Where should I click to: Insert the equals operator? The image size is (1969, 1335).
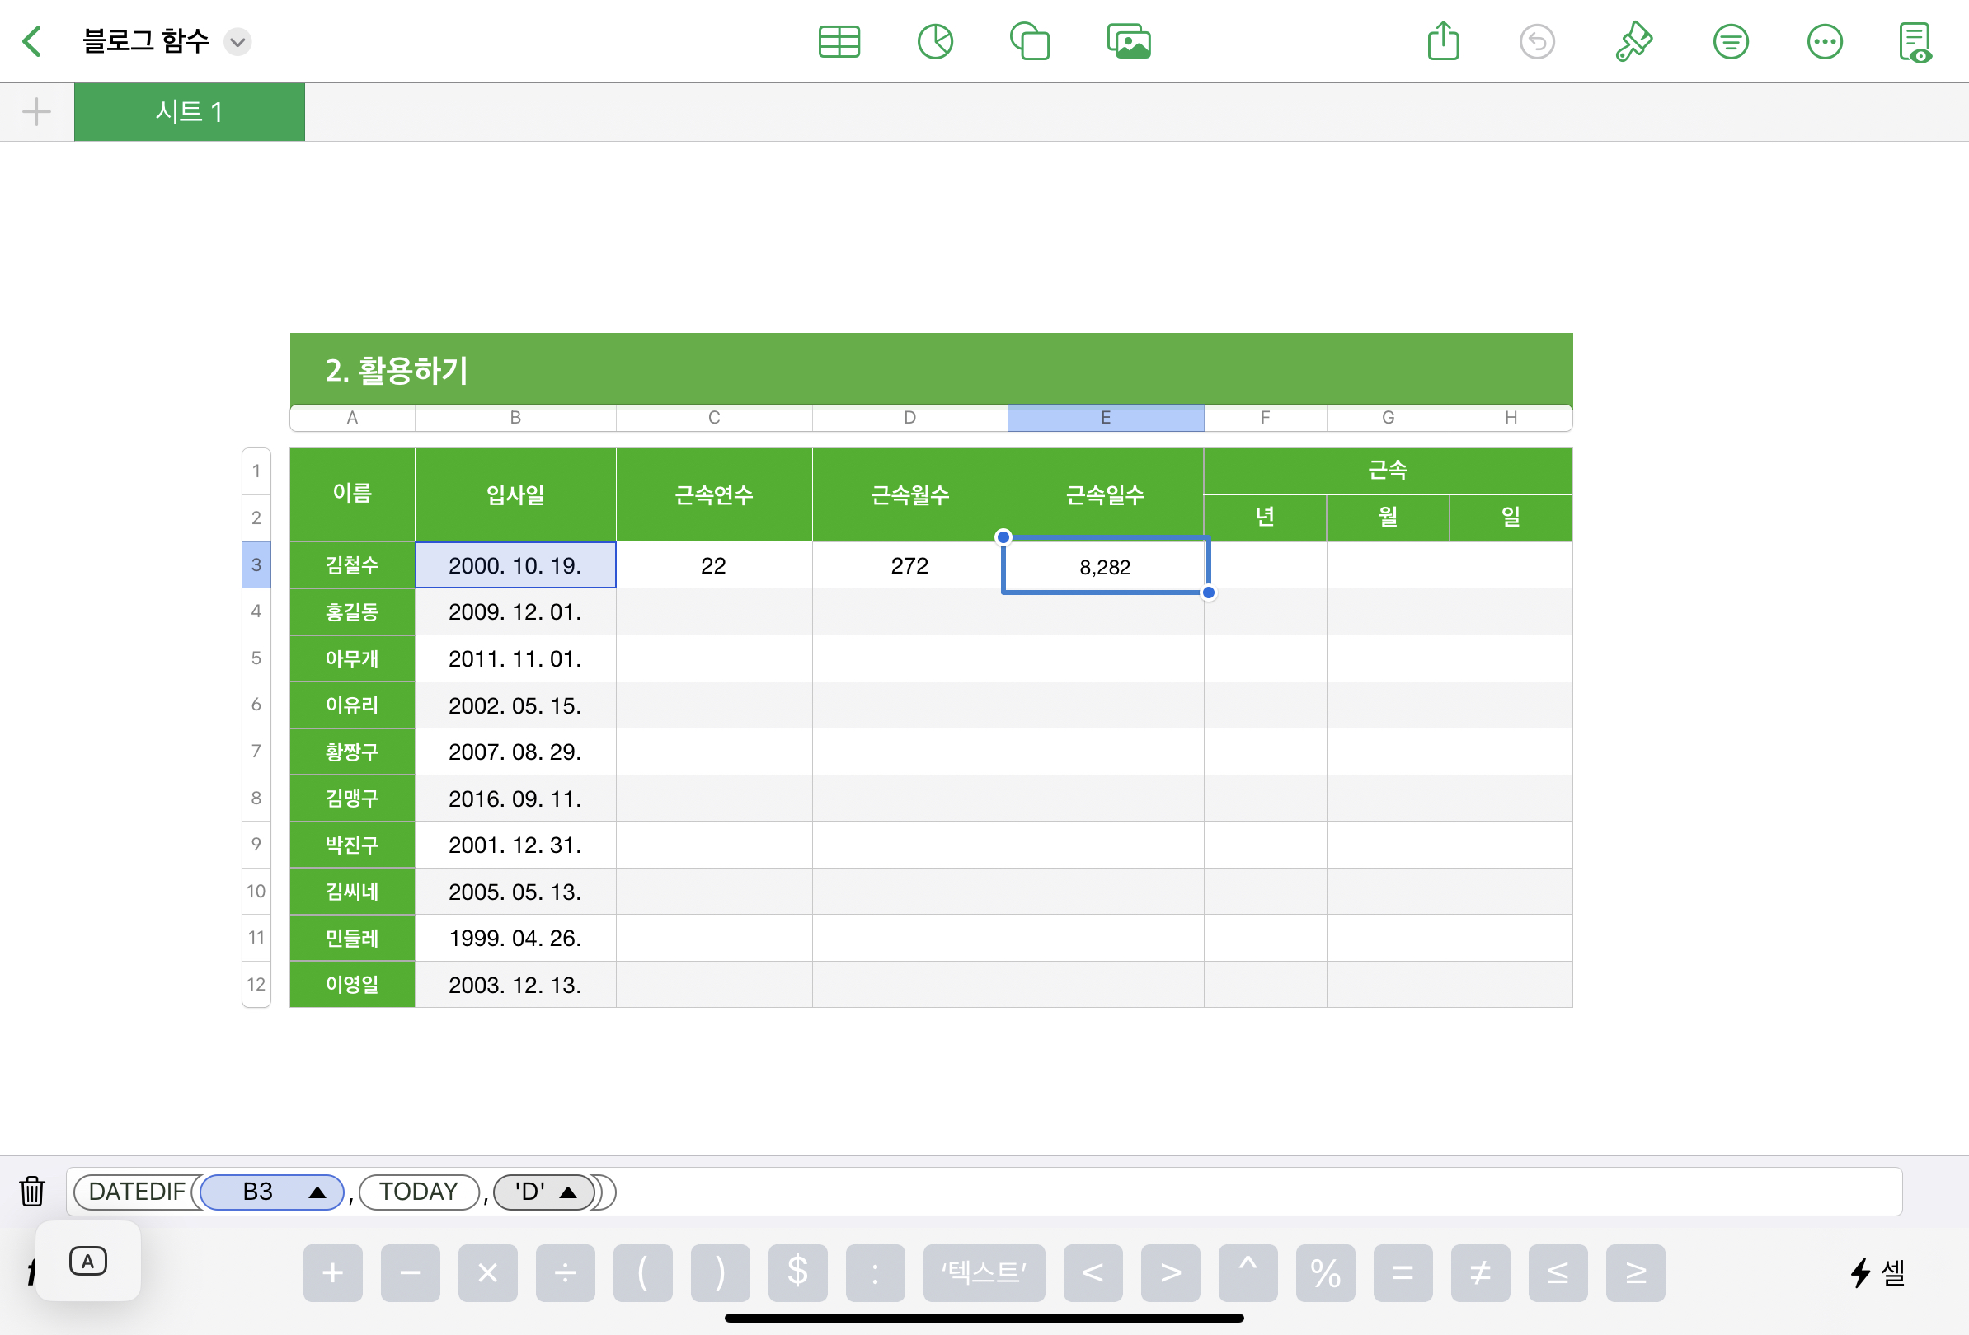point(1403,1272)
